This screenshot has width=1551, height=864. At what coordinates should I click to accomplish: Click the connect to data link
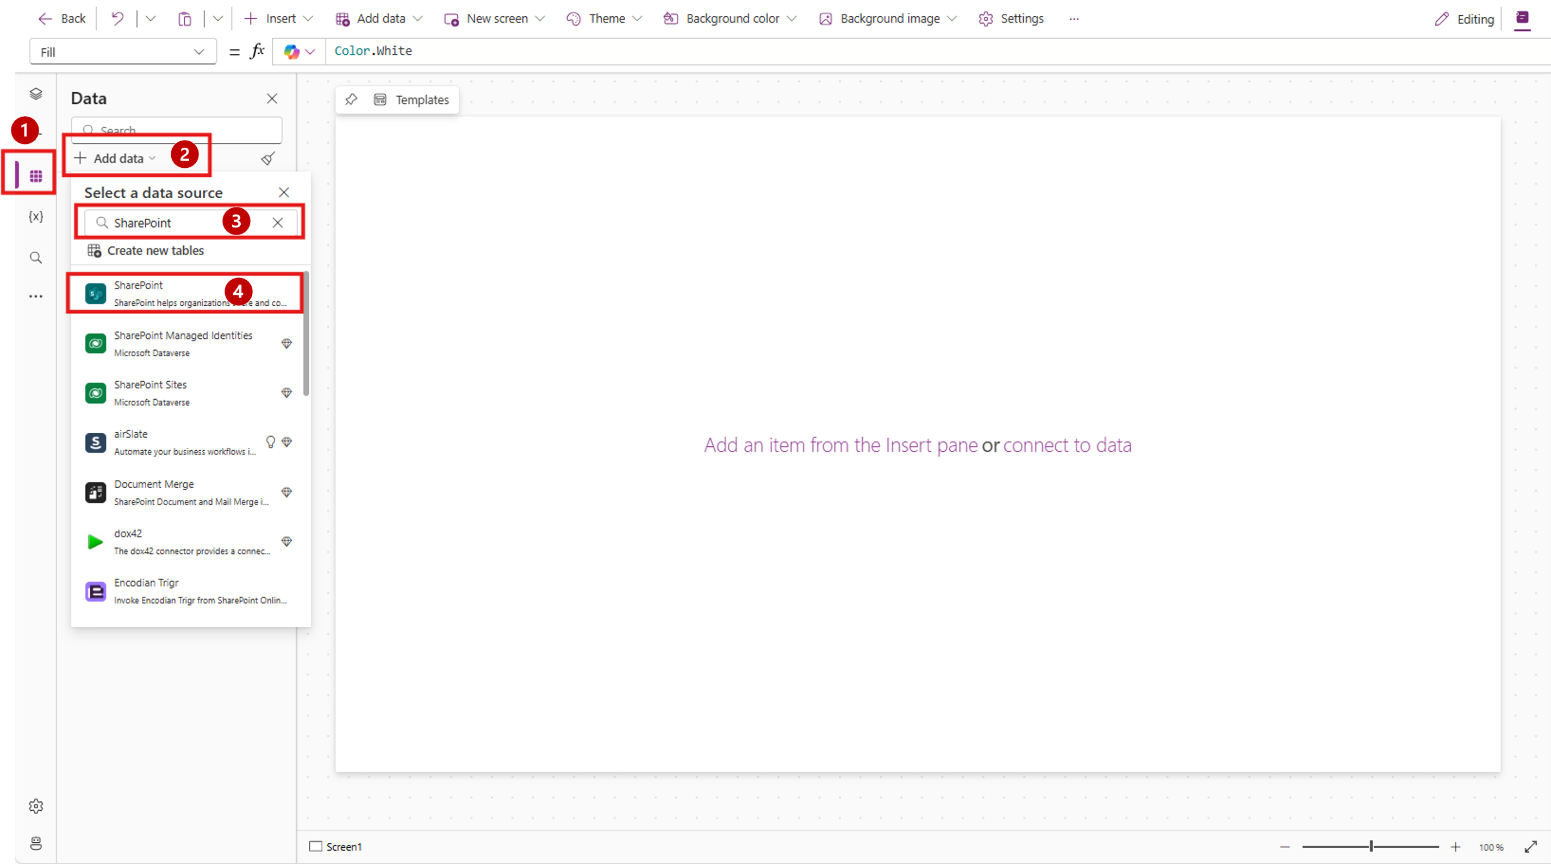click(1067, 445)
